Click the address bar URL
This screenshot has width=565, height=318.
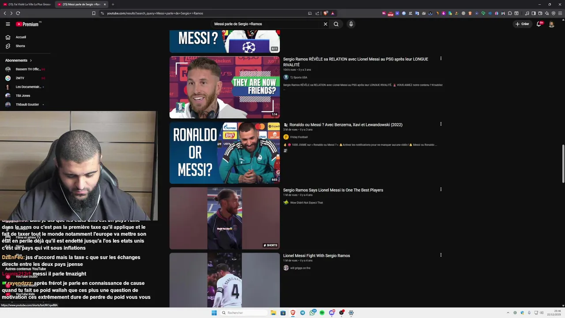154,13
